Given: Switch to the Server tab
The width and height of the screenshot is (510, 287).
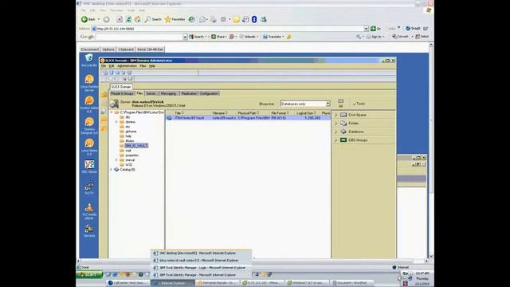Looking at the screenshot, I should tap(151, 93).
